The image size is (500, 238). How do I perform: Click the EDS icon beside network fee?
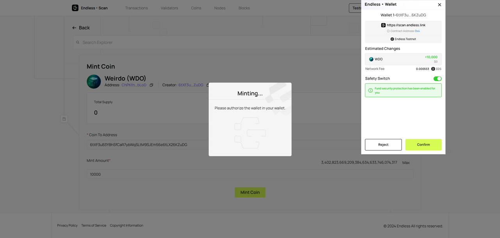pyautogui.click(x=433, y=69)
